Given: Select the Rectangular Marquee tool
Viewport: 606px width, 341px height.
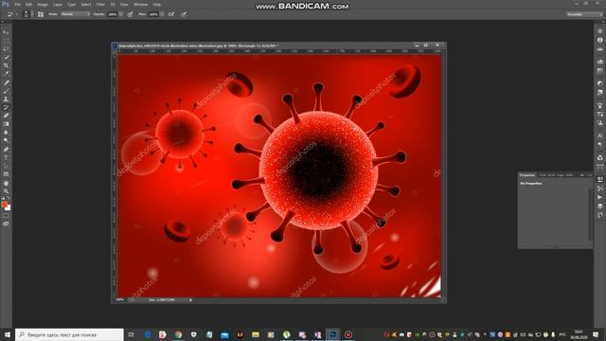Looking at the screenshot, I should [x=6, y=41].
